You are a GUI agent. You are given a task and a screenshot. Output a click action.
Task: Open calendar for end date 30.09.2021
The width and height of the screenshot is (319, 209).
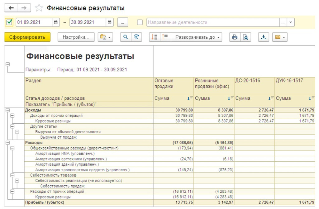[109, 22]
